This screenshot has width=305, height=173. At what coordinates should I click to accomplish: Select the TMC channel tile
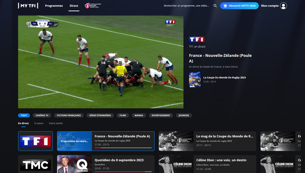coord(35,165)
